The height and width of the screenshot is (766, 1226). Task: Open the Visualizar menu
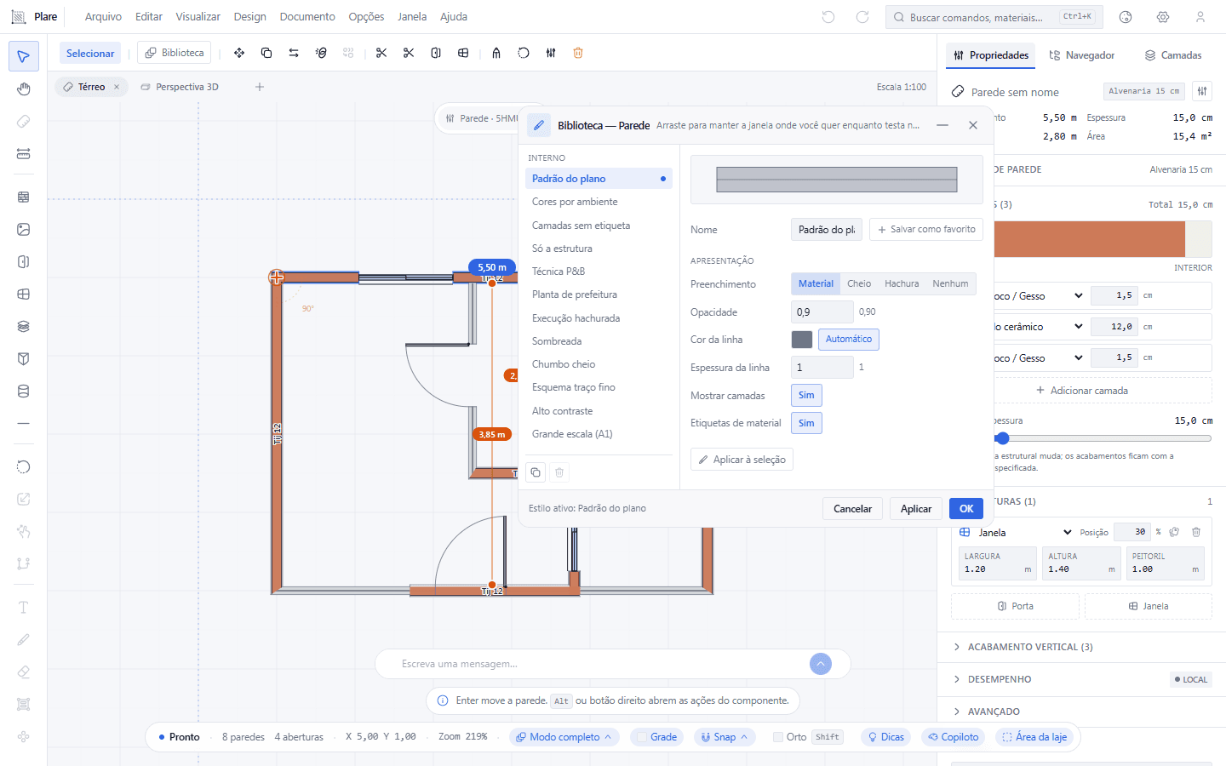click(198, 17)
